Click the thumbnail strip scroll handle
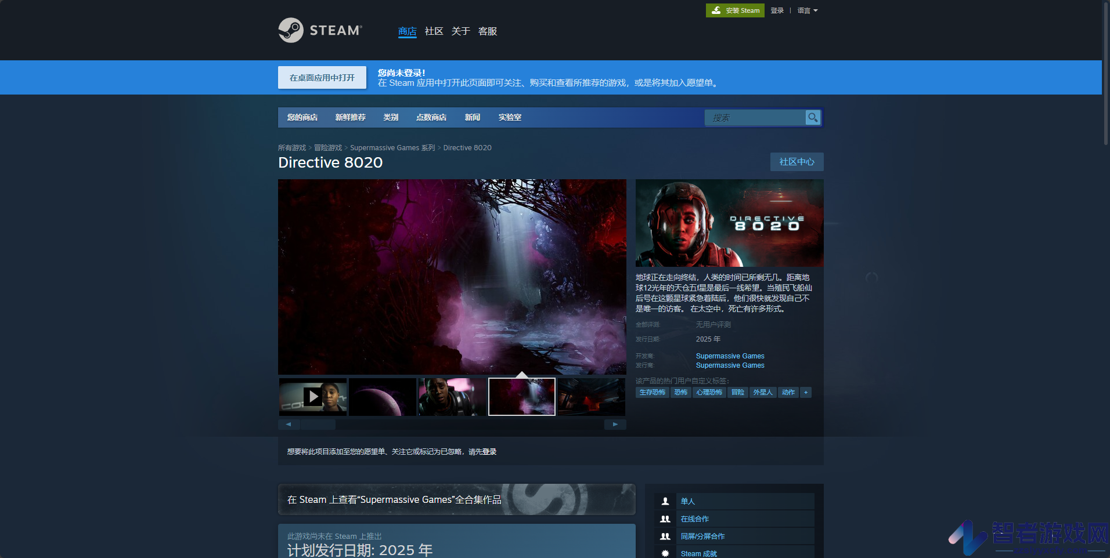 click(x=318, y=425)
